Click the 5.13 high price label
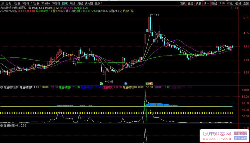Viewport: 250px width, 143px height. point(156,15)
